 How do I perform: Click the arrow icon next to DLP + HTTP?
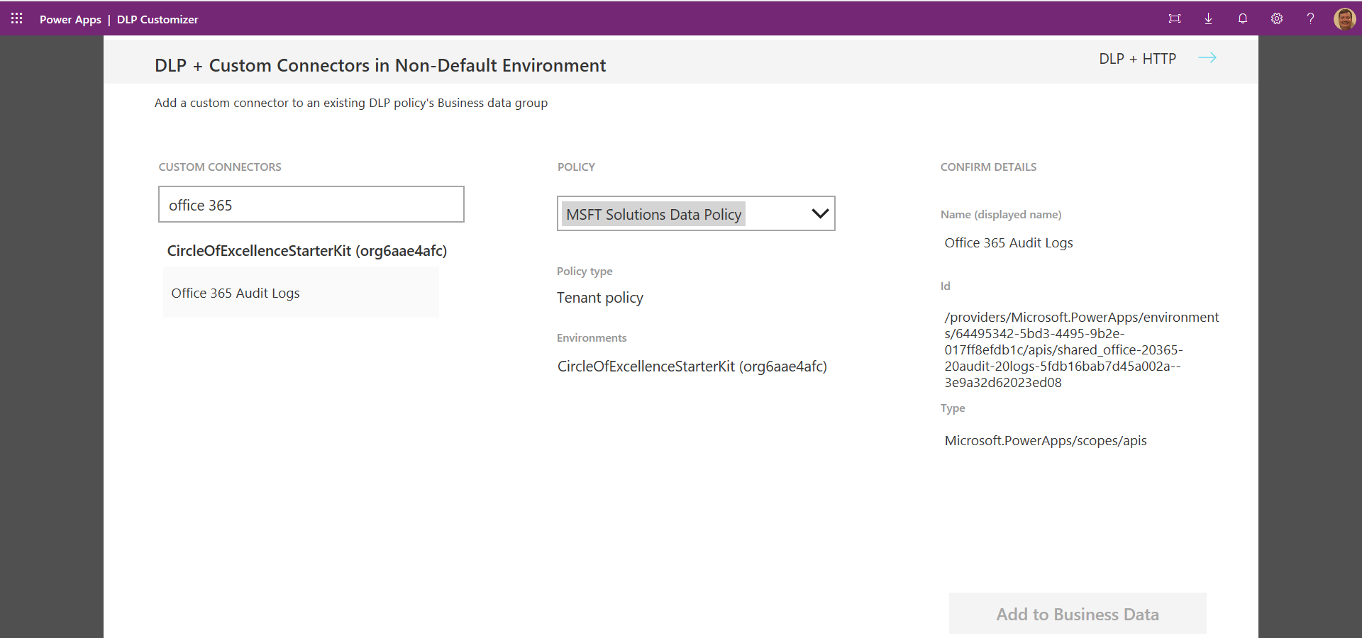tap(1208, 58)
